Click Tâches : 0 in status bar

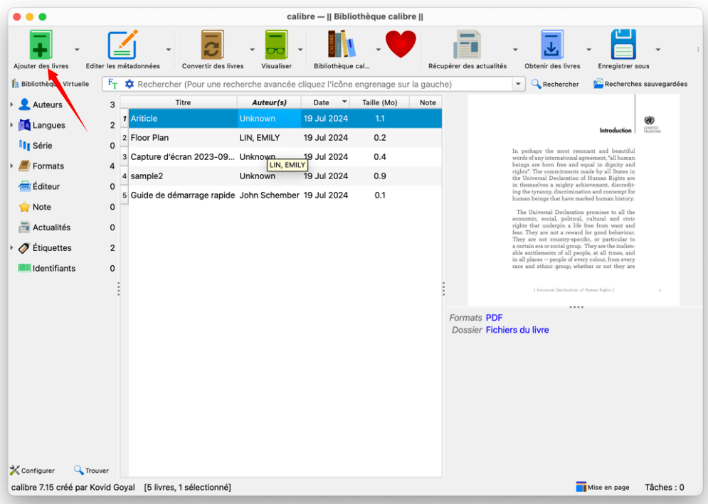point(664,488)
